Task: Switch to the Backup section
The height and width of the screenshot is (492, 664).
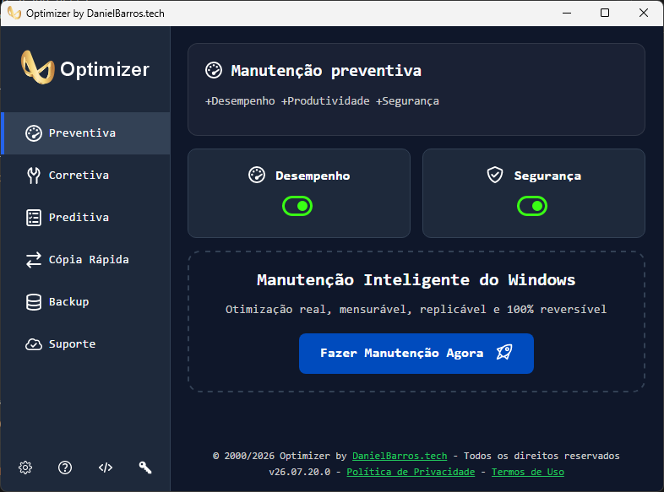Action: 85,302
